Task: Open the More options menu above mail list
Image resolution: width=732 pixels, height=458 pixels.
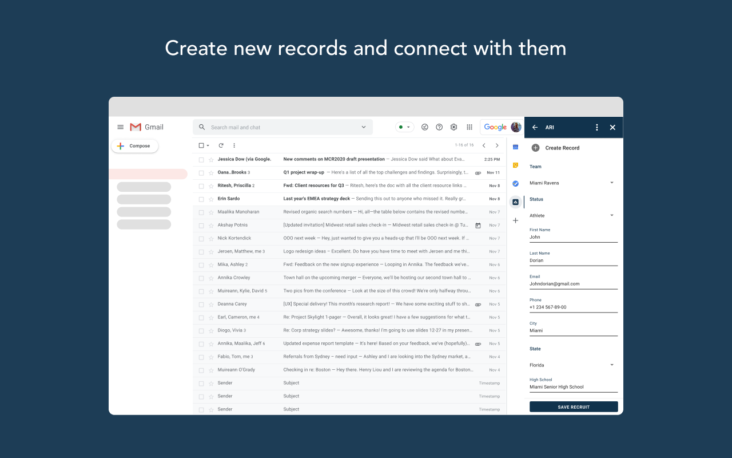Action: point(234,145)
